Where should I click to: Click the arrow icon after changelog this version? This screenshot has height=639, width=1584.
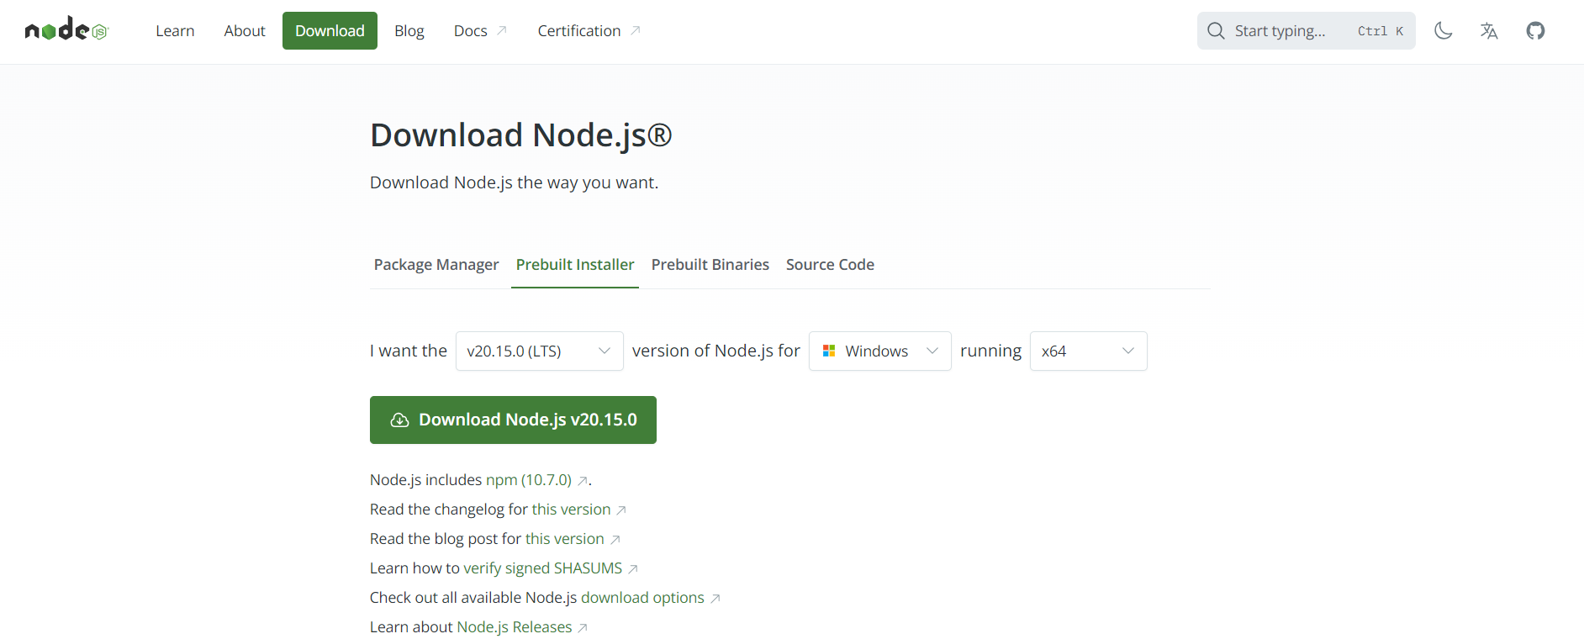tap(621, 510)
